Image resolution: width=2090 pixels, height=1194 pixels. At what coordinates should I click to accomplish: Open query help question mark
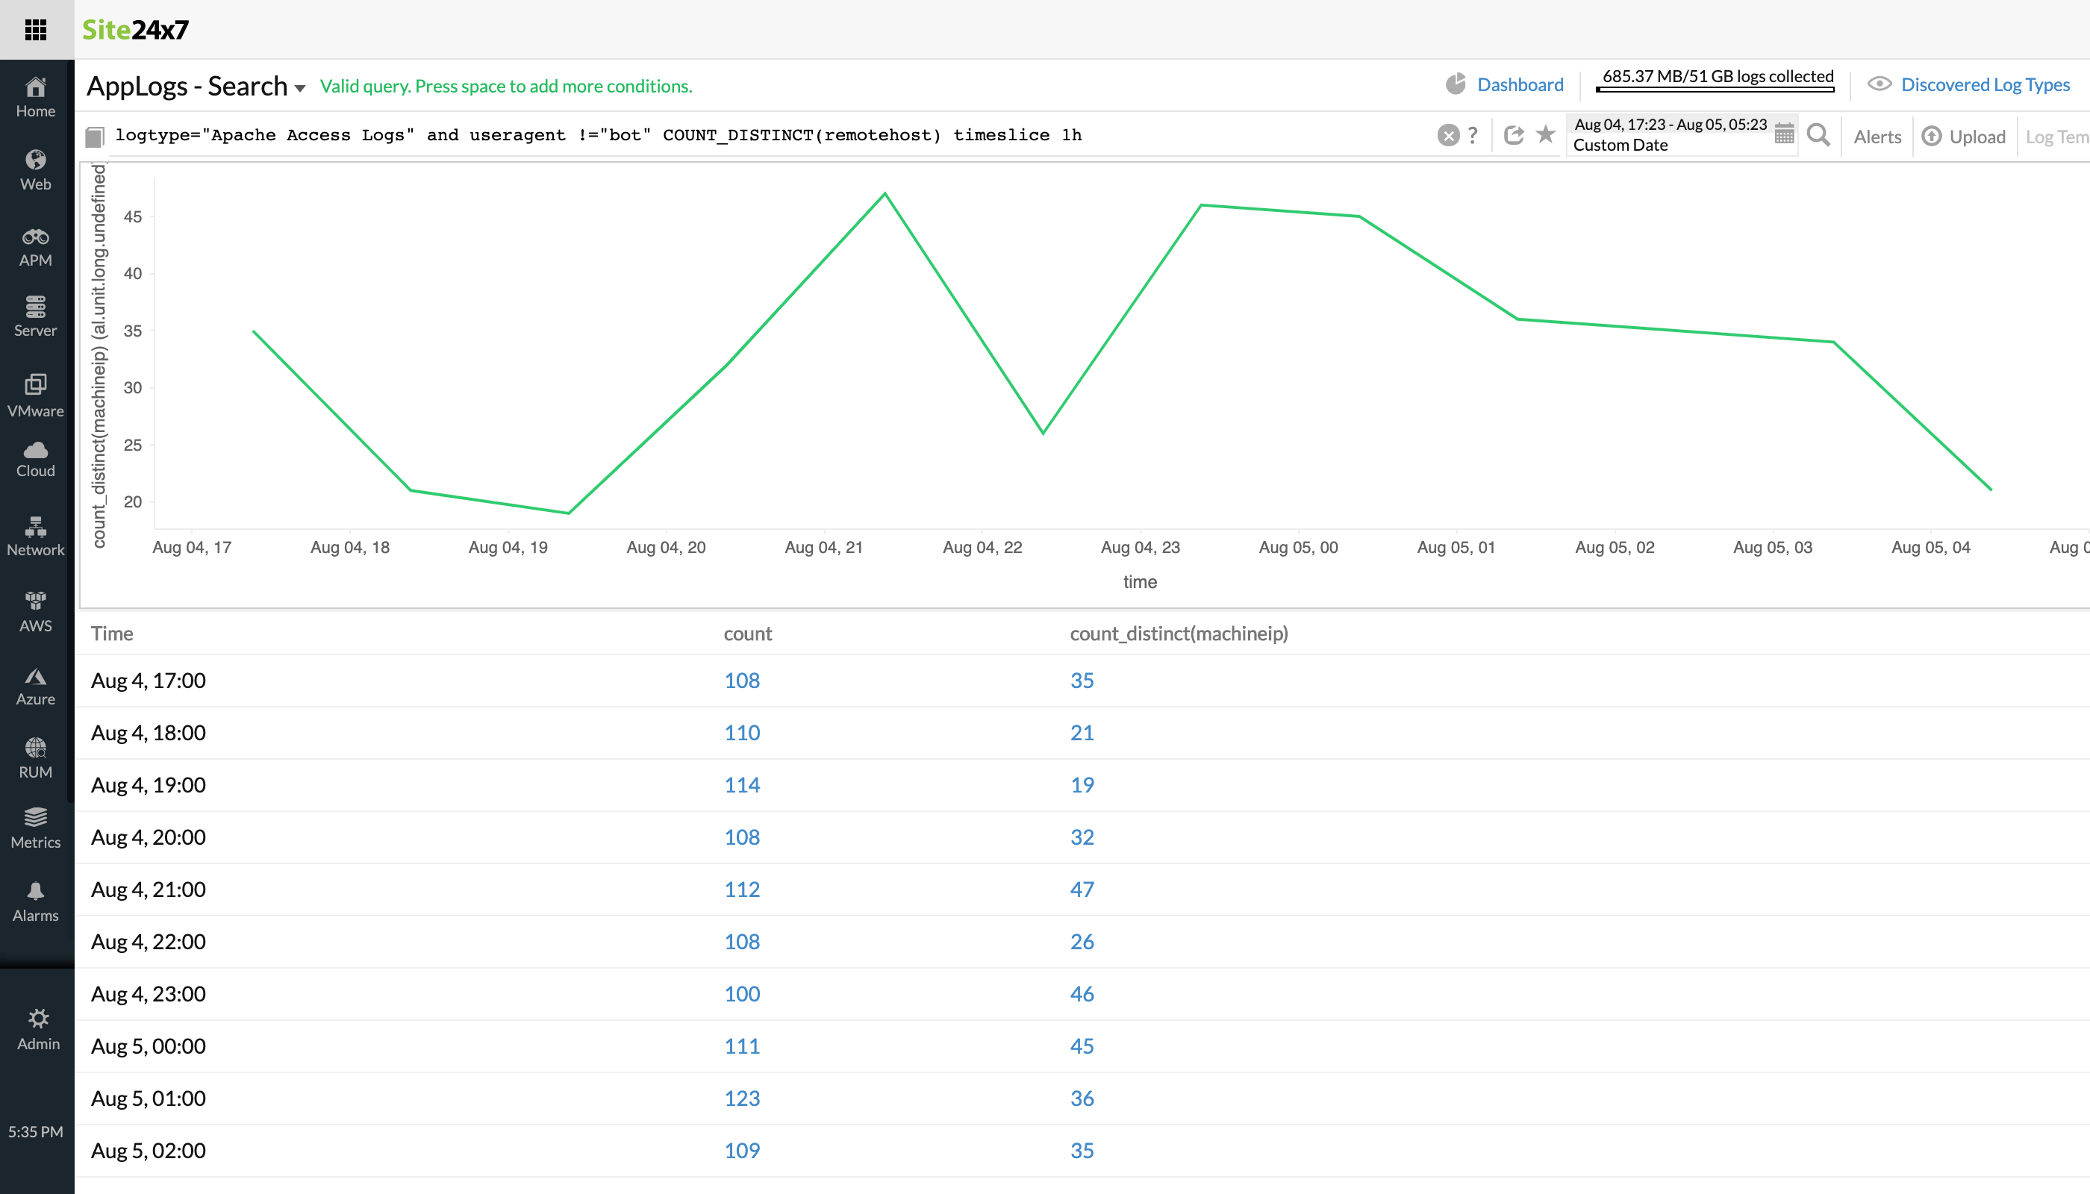tap(1473, 134)
